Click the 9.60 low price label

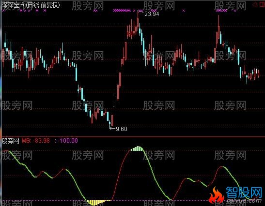pos(122,129)
